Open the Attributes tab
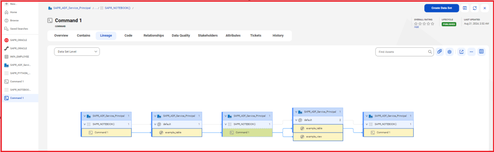 pyautogui.click(x=233, y=36)
